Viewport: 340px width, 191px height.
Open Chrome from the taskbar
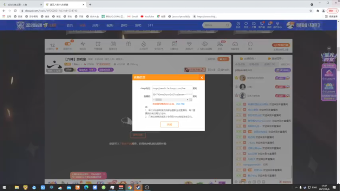tap(130, 188)
